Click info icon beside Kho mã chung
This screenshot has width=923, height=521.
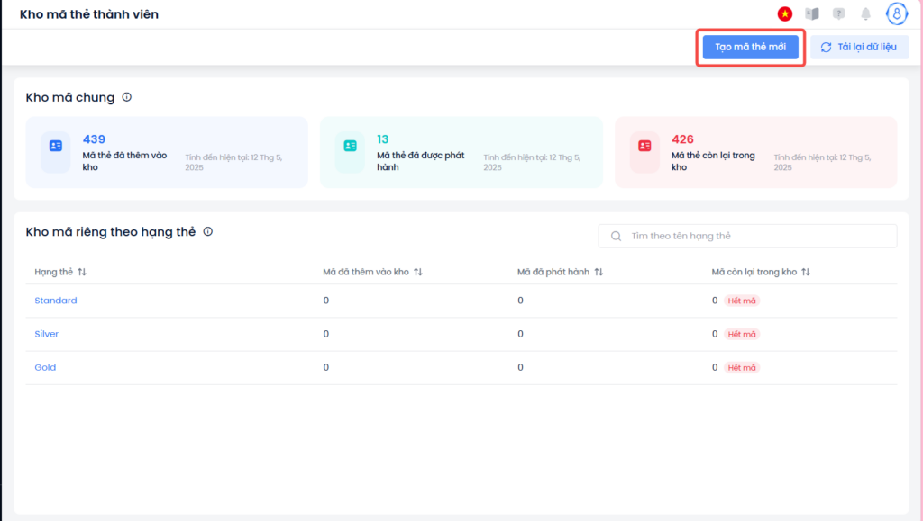coord(126,97)
